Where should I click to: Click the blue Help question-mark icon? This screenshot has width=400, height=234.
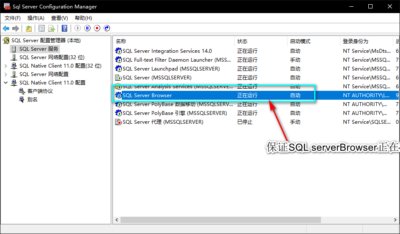pos(65,28)
